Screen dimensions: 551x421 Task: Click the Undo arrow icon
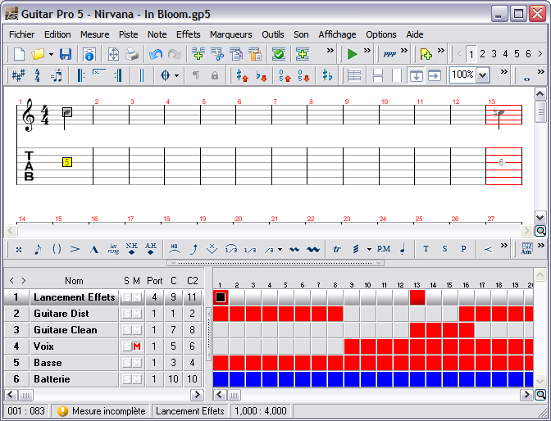156,54
